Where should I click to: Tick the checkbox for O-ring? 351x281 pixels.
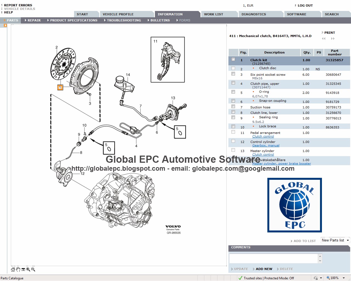point(233,92)
